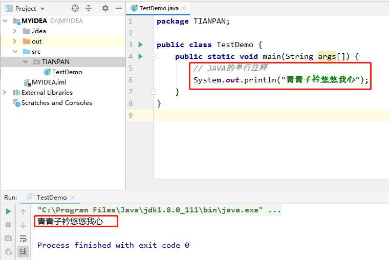389x260 pixels.
Task: Click the collapse all icon in Project panel
Action: coord(89,8)
